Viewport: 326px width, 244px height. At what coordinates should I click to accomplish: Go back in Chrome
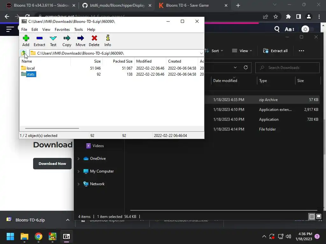tap(7, 17)
